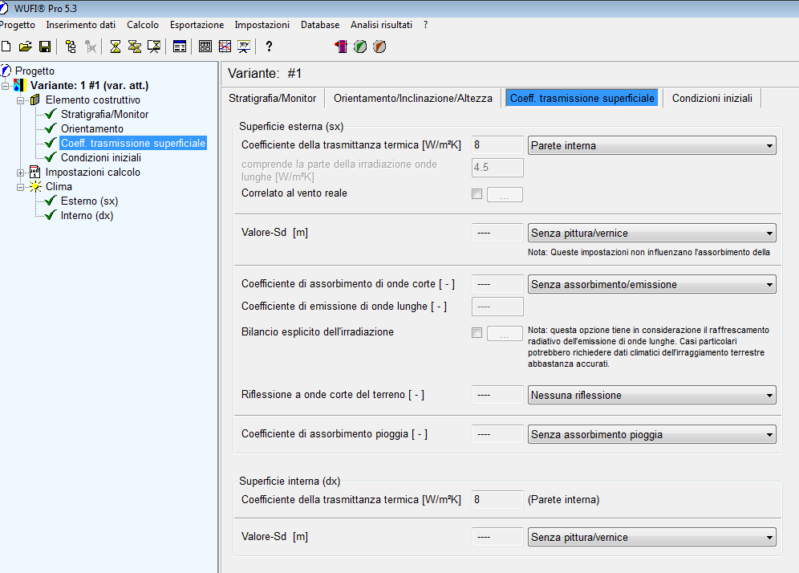Start the calculation with the hourglass icon
This screenshot has width=799, height=573.
click(115, 47)
